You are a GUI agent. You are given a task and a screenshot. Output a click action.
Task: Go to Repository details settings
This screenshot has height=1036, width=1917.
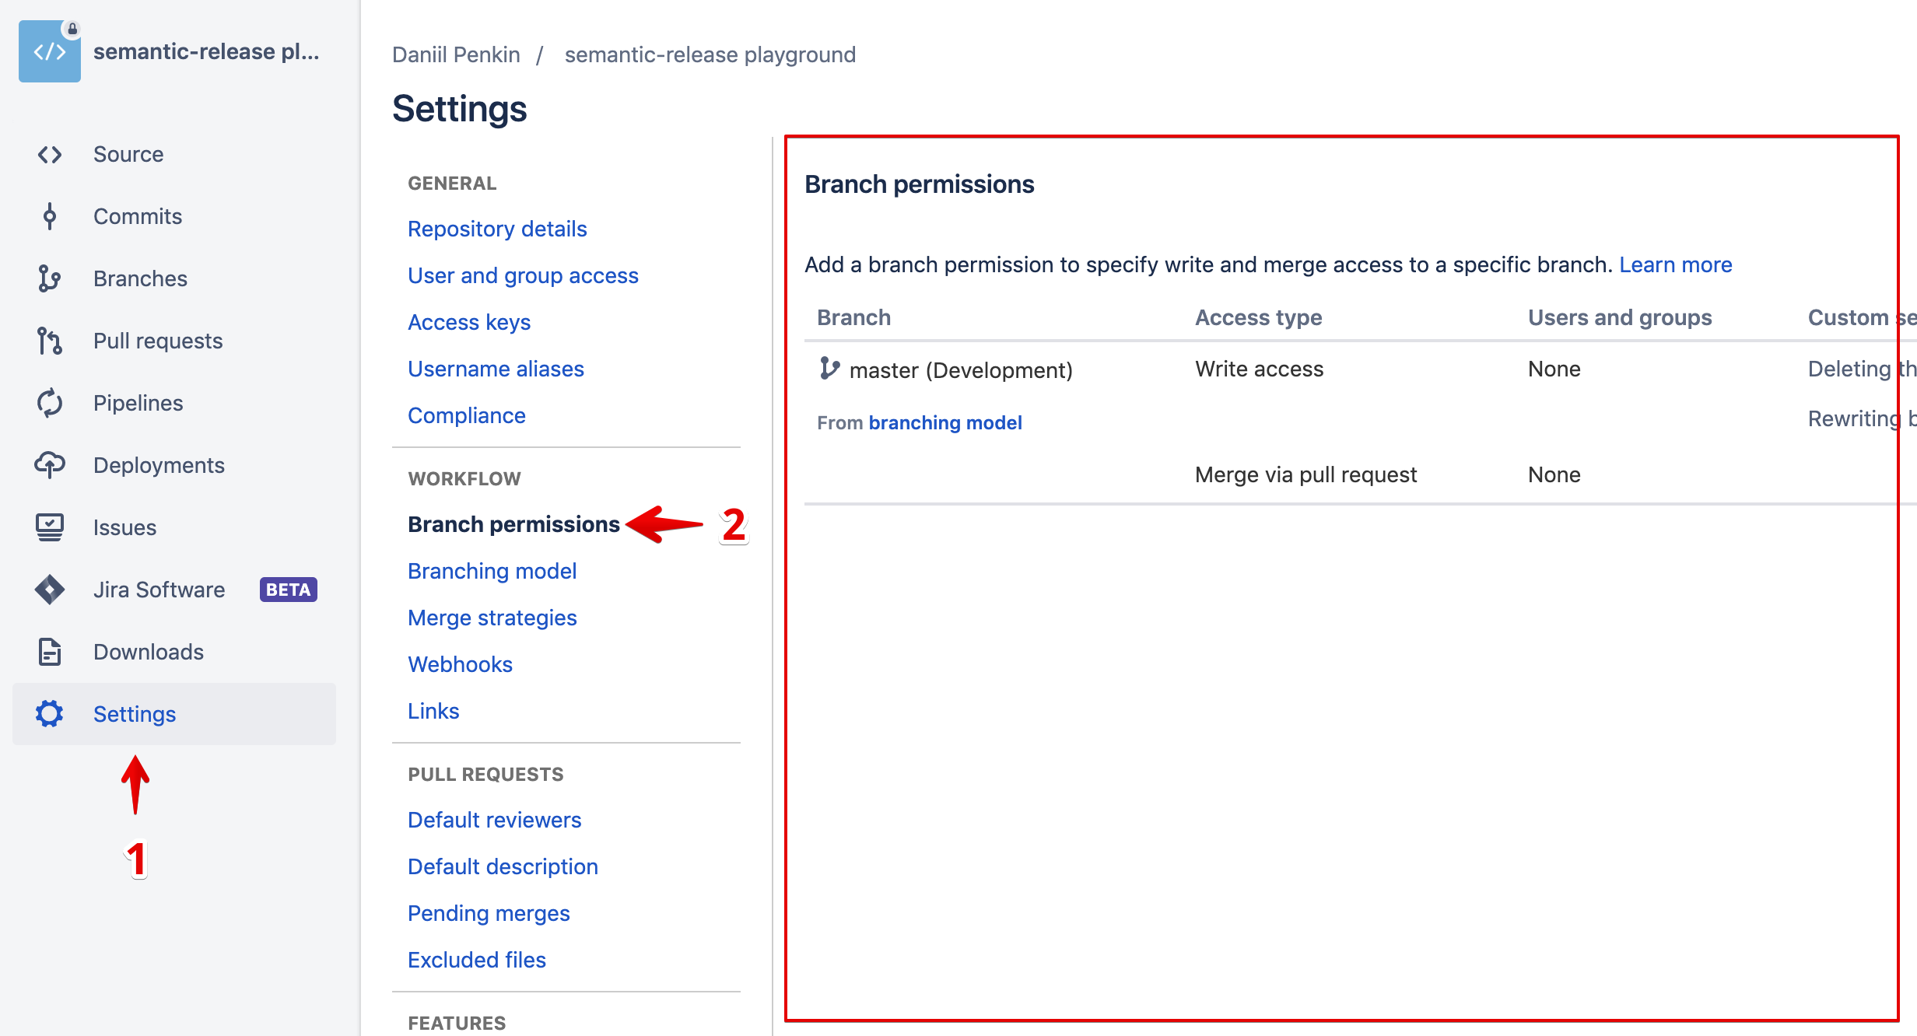(496, 229)
